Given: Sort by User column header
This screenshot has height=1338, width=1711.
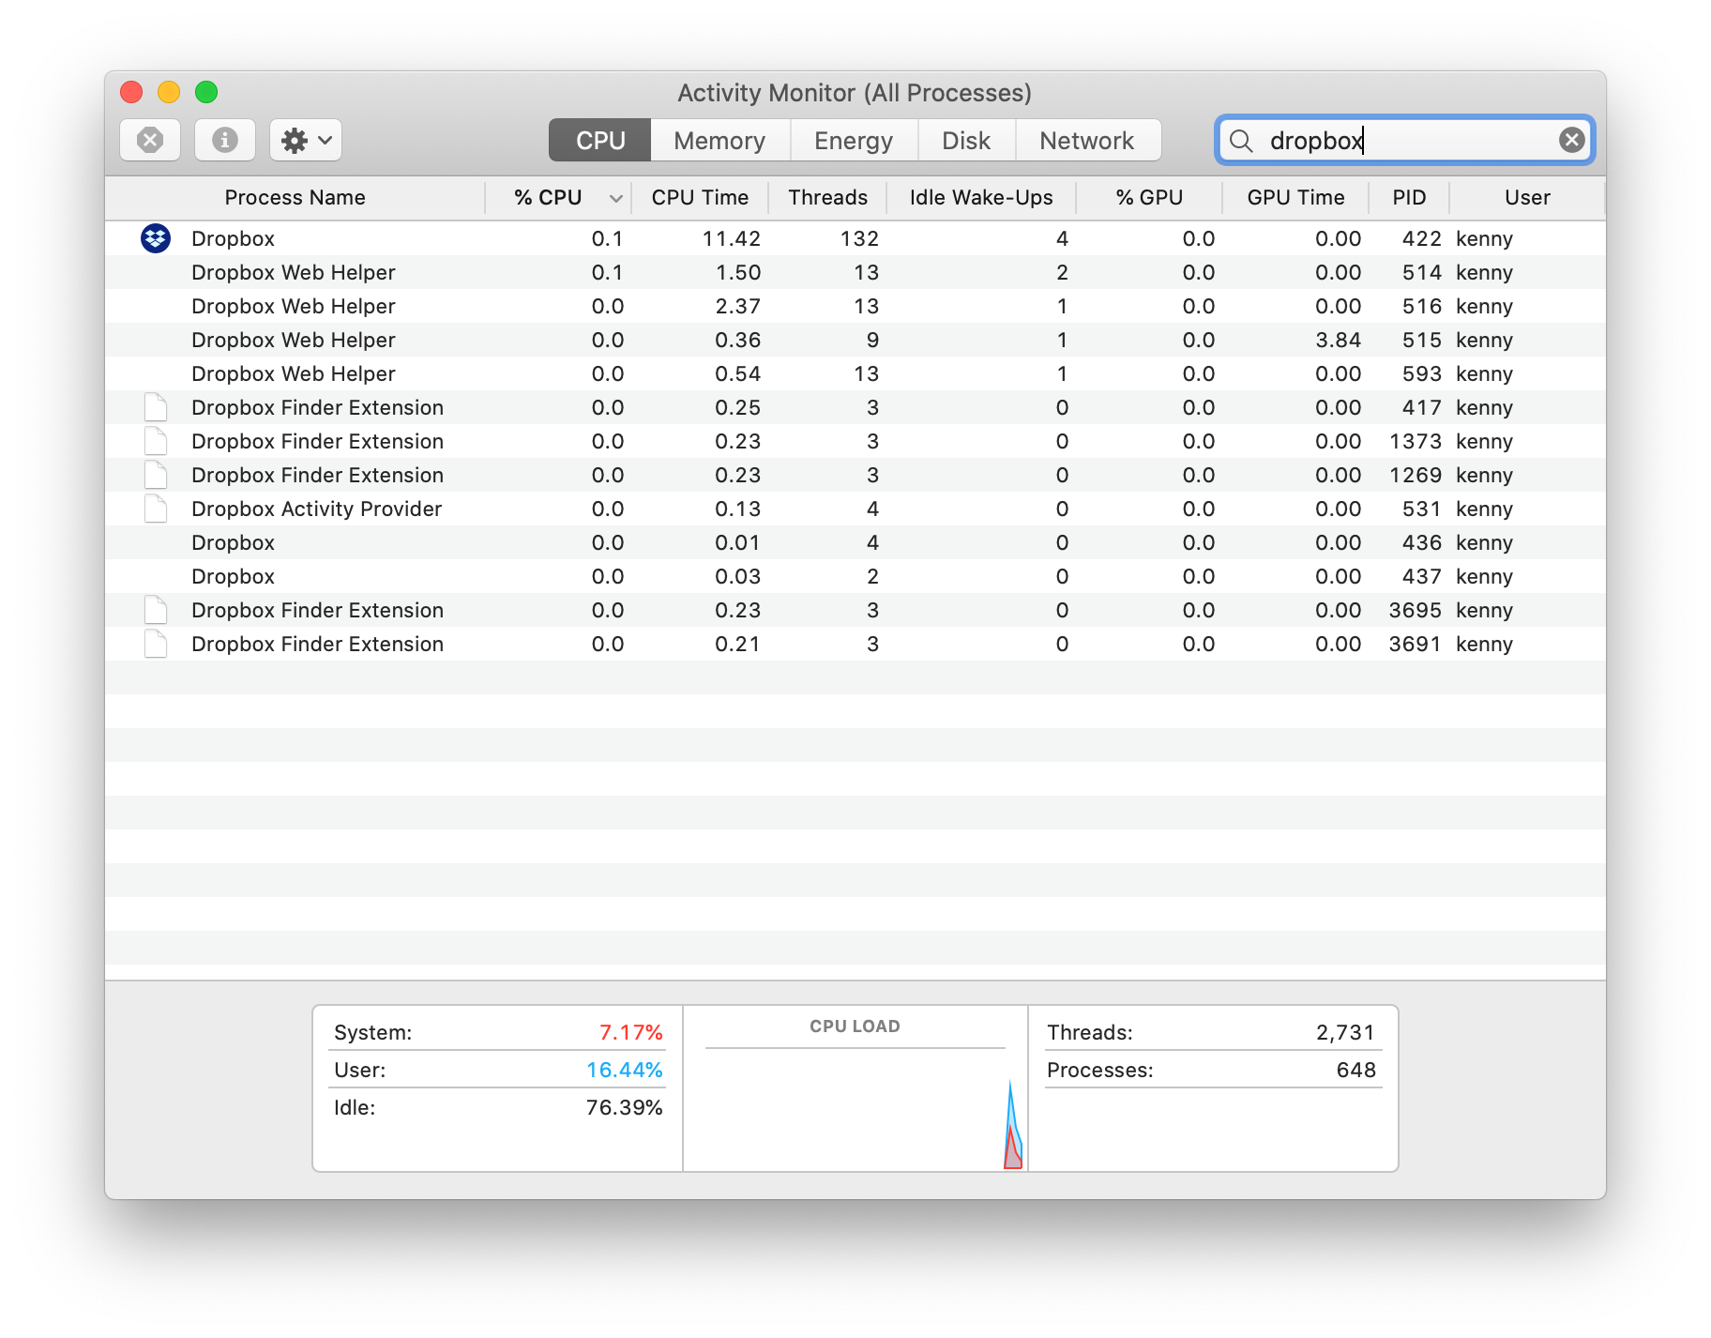Looking at the screenshot, I should coord(1527,198).
